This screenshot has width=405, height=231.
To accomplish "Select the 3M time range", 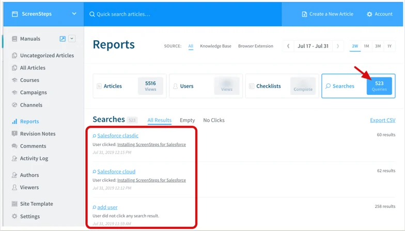I will [x=378, y=46].
